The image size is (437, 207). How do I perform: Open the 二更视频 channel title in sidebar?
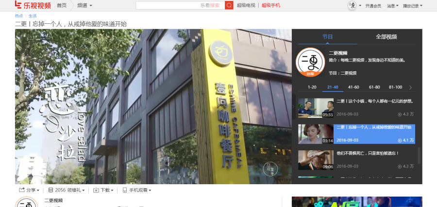point(338,53)
